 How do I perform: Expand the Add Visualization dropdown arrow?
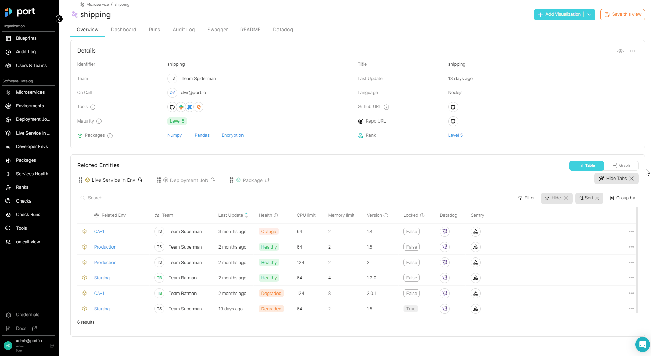point(589,14)
